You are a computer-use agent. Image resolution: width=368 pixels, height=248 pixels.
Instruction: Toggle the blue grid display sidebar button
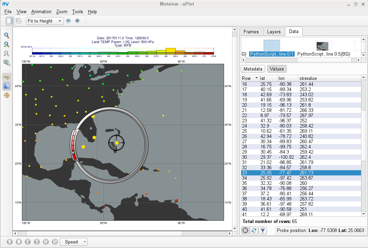7,86
